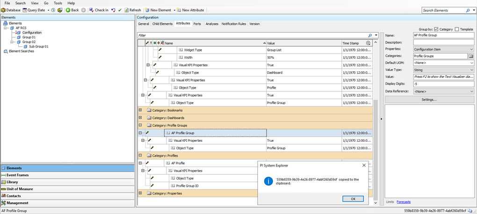
Task: Click the search icon in the Filter box
Action: [370, 35]
